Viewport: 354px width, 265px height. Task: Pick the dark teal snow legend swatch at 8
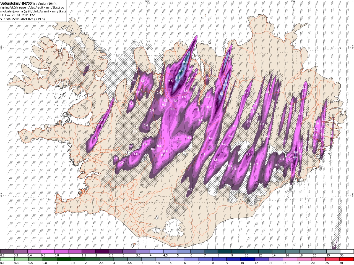[224, 251]
